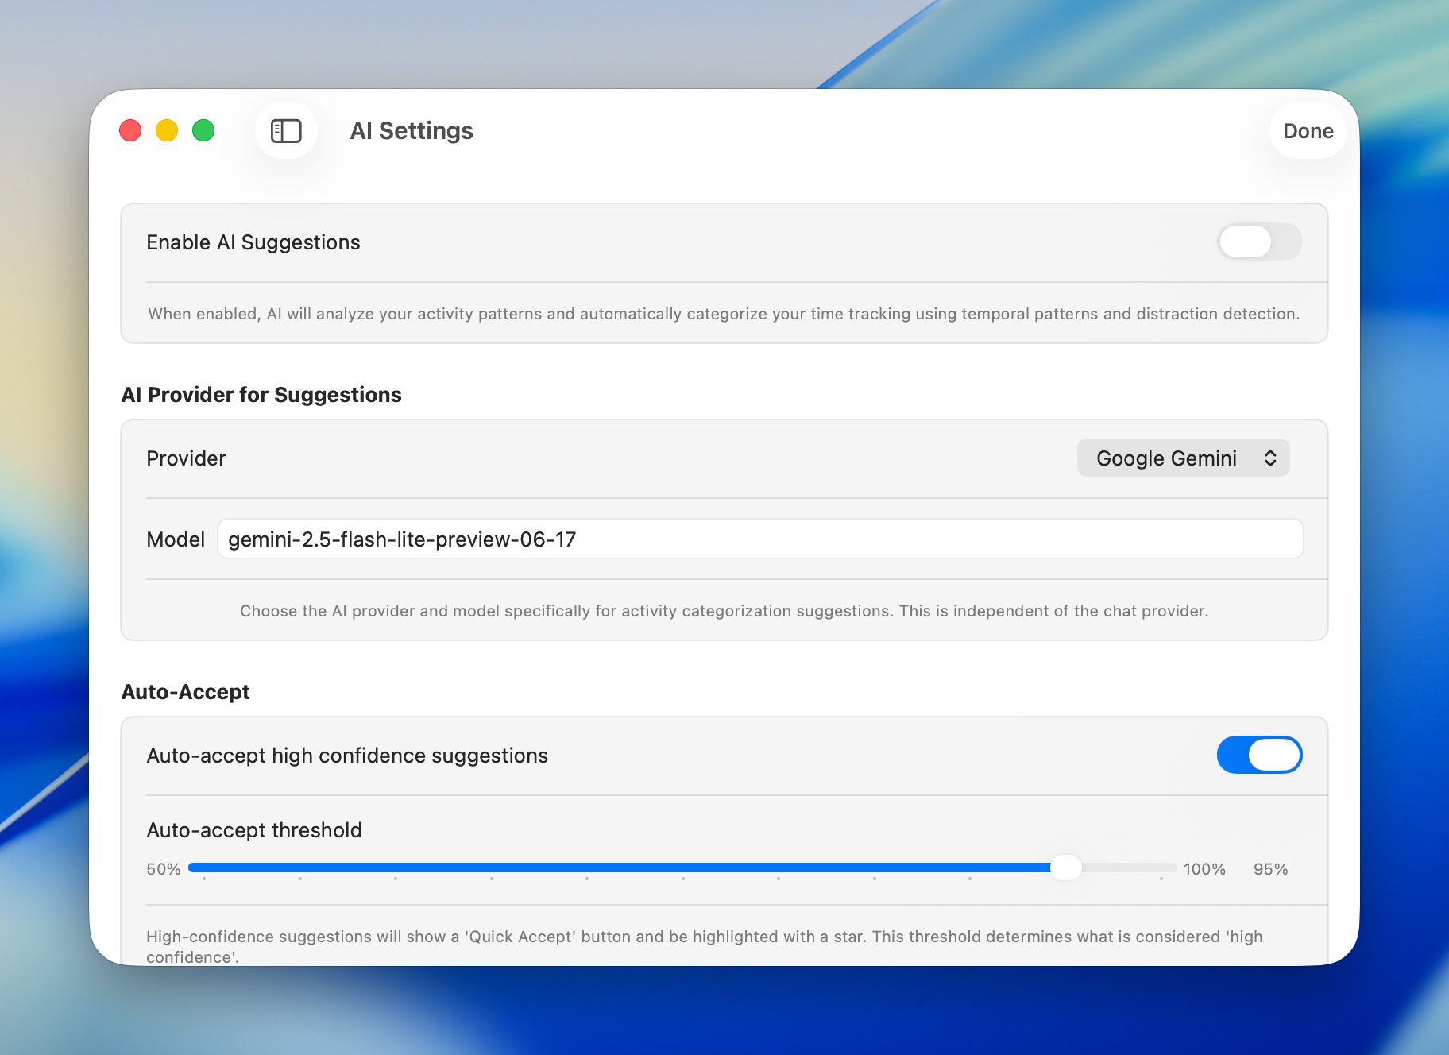This screenshot has width=1449, height=1055.
Task: Enable the AI Suggestions switch
Action: tap(1259, 242)
